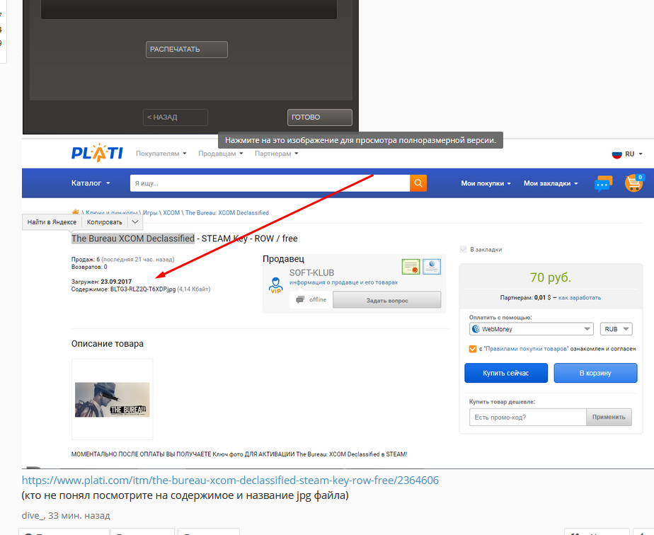Open 'информация о продавце и его товарах' link
The width and height of the screenshot is (654, 535).
[x=343, y=282]
